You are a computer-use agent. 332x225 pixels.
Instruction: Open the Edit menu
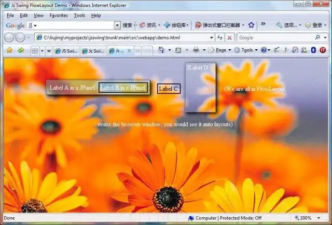(24, 16)
